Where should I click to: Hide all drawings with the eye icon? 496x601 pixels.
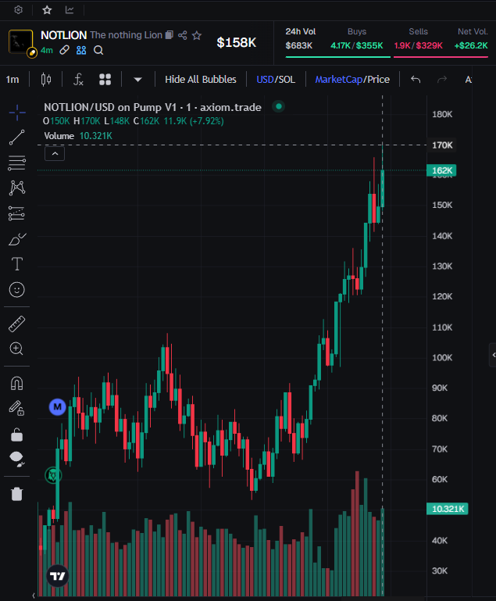[17, 460]
